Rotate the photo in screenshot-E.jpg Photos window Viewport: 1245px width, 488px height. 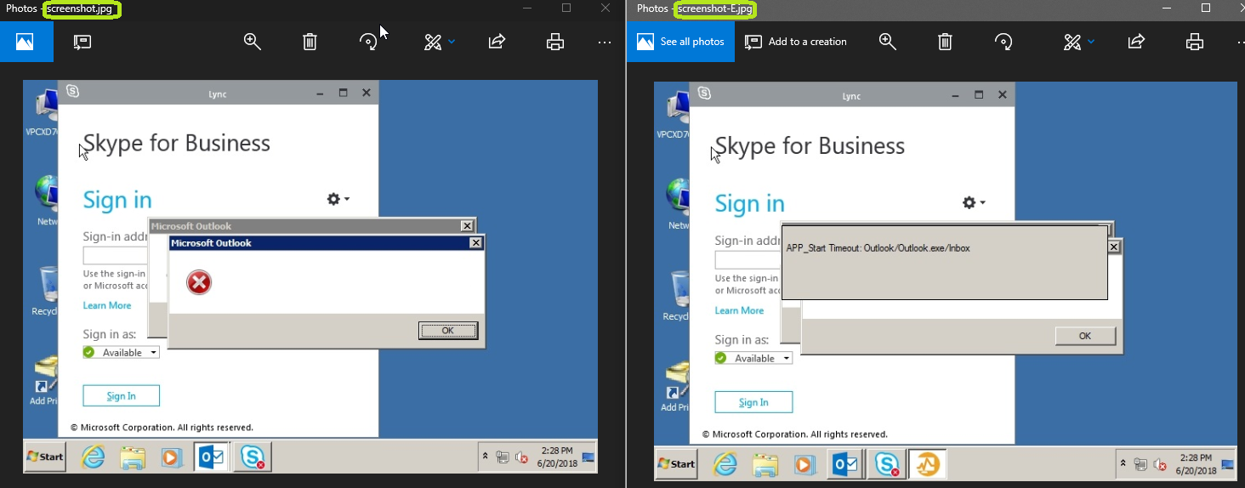click(x=1003, y=42)
